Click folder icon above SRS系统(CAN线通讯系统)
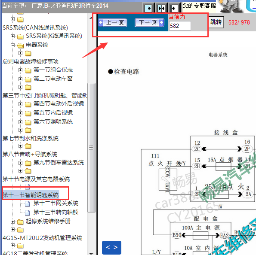The image size is (256, 255). click(20, 19)
